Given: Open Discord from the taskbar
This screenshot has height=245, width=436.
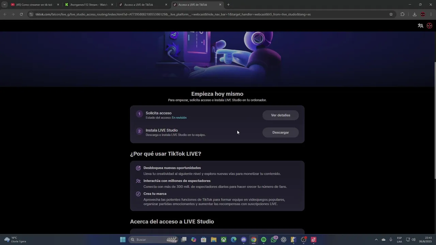Looking at the screenshot, I should pos(244,240).
